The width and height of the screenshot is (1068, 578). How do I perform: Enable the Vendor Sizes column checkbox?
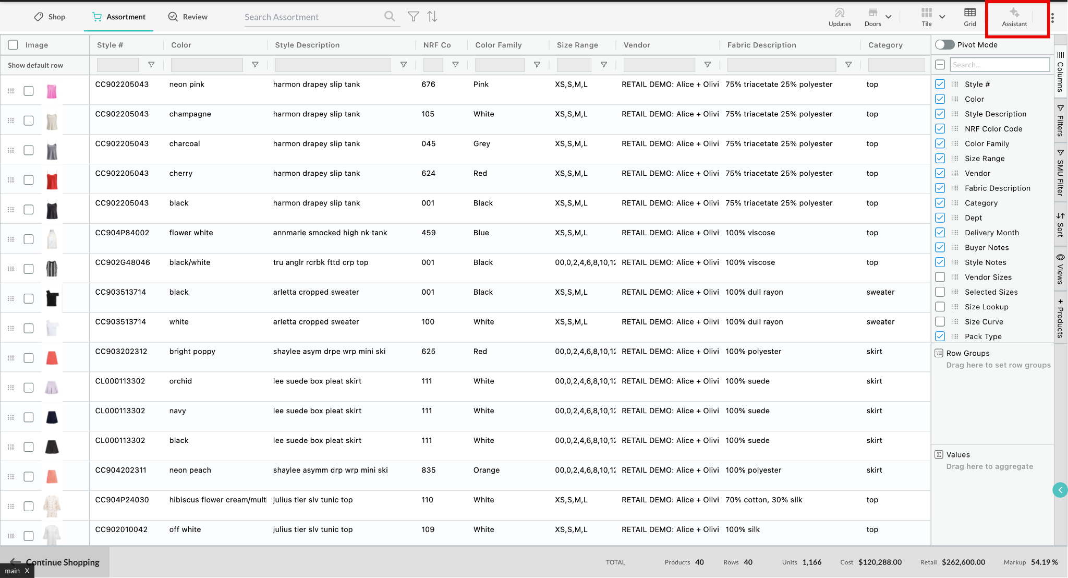940,277
